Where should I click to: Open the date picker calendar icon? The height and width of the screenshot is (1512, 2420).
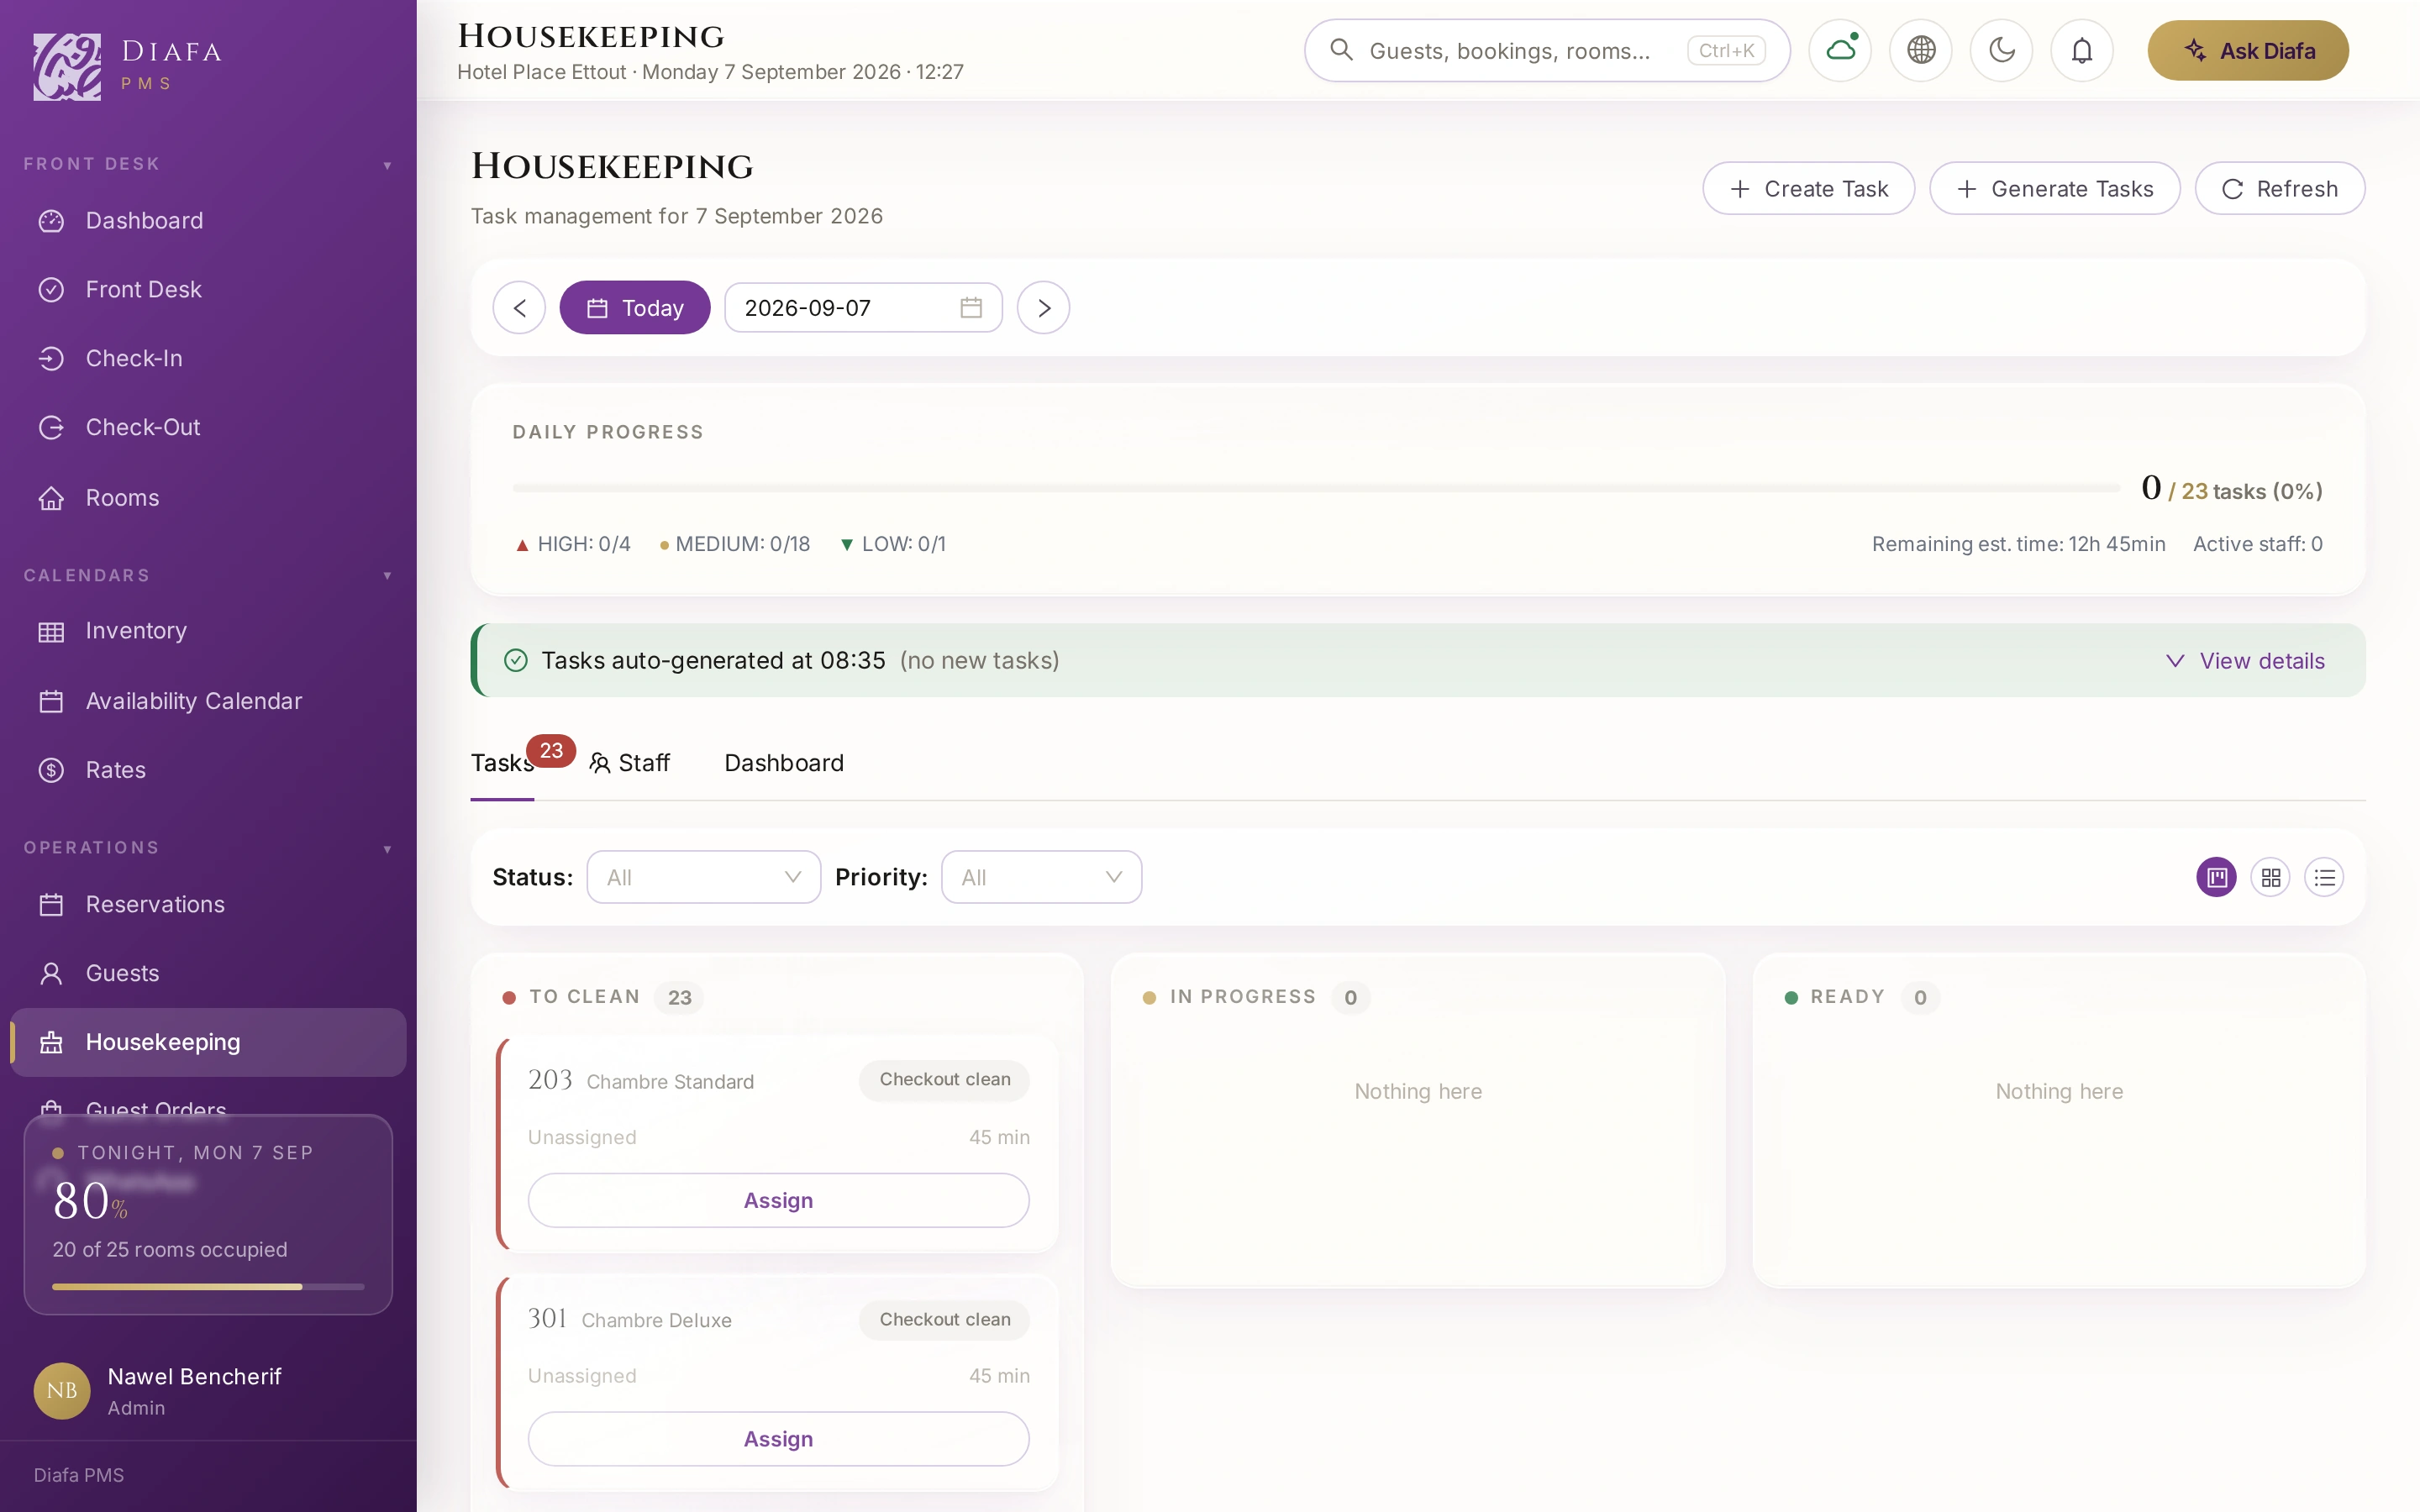pos(971,308)
